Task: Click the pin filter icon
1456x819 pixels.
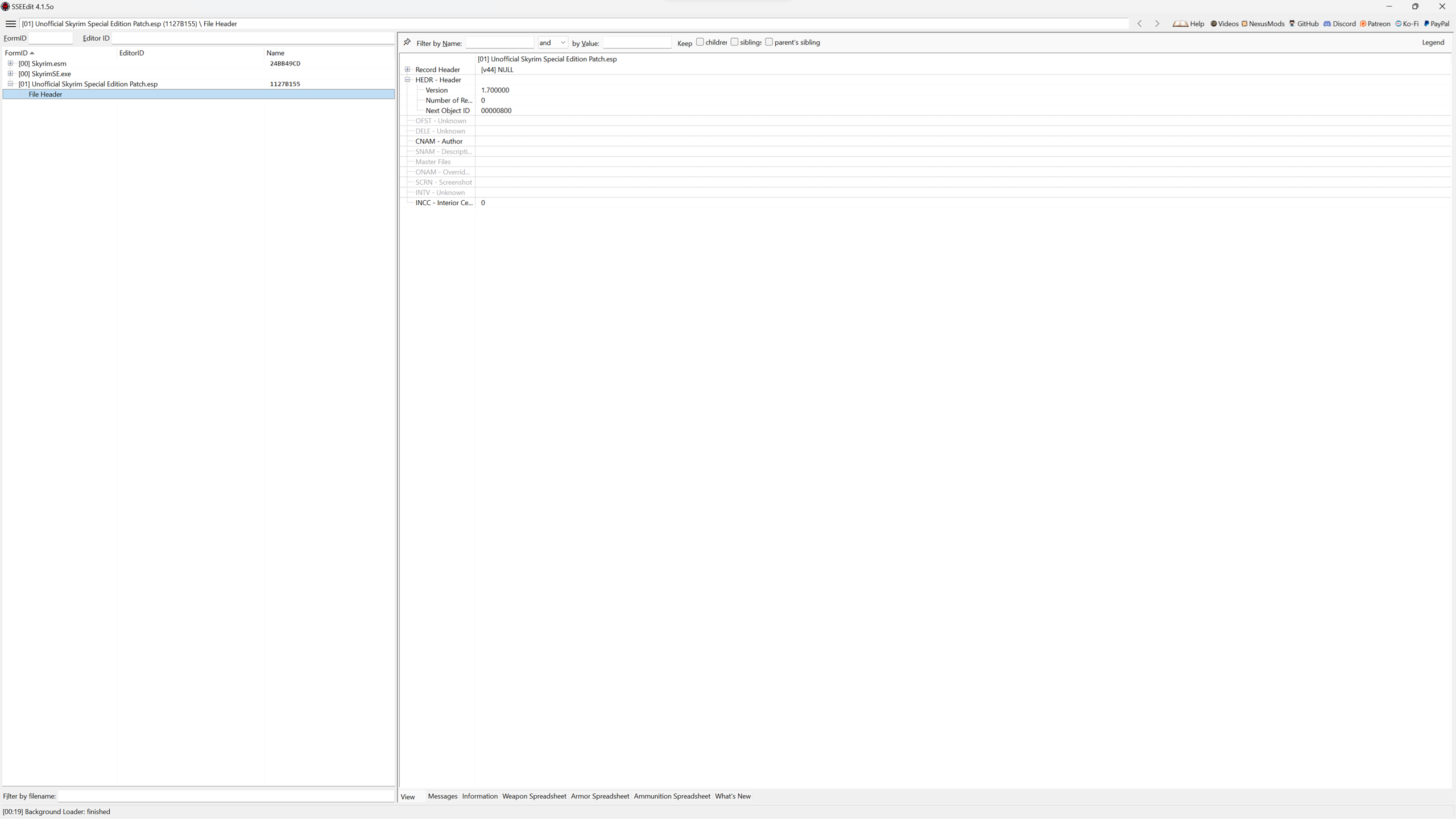Action: (x=407, y=43)
